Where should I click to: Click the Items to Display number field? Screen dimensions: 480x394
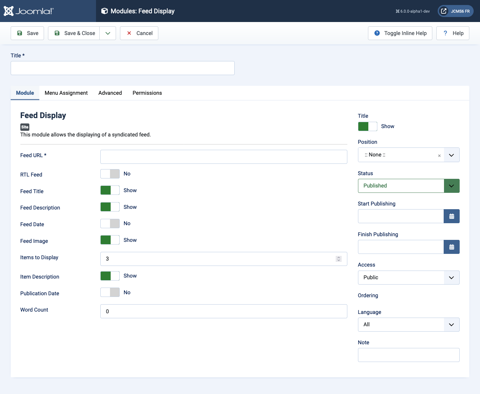(x=224, y=259)
